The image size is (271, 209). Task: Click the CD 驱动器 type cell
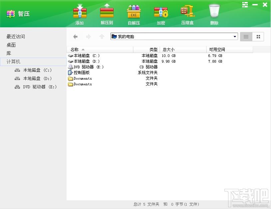click(148, 67)
